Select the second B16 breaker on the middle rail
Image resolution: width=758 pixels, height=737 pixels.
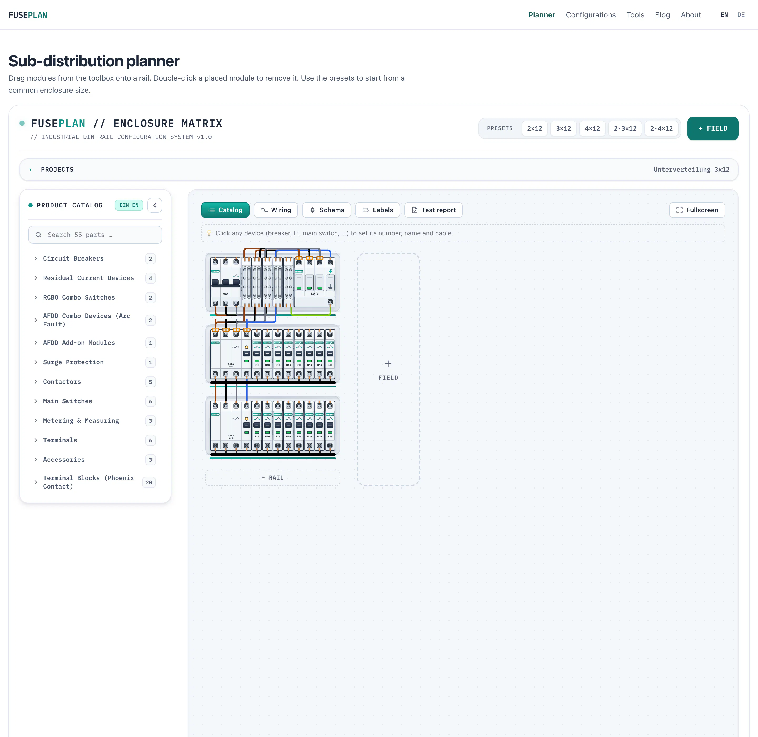267,354
